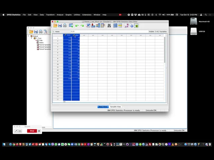Open Spotlight search in menu bar
Screen dimensions: 214x160
pos(206,15)
